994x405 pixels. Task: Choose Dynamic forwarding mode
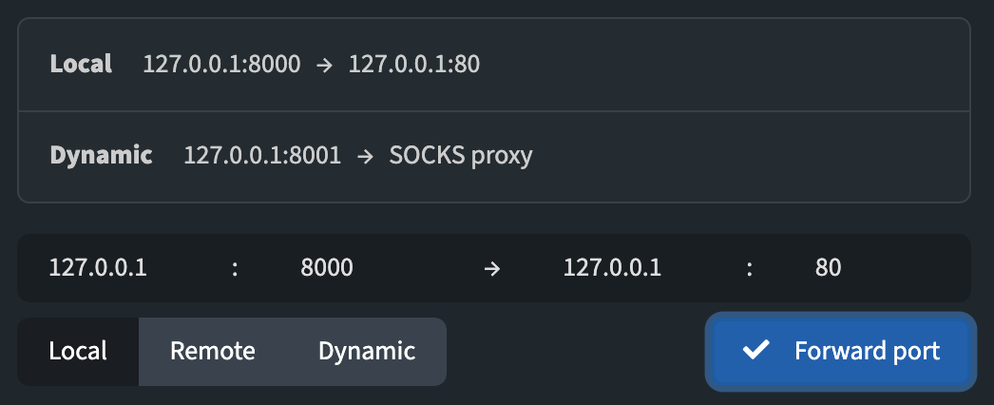click(367, 351)
